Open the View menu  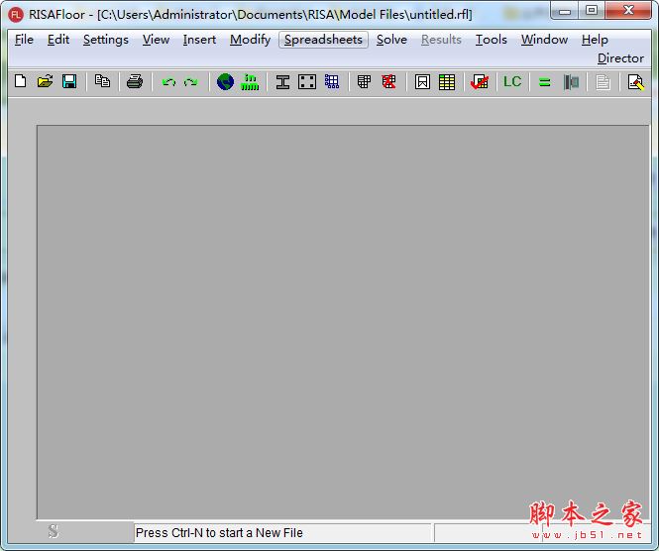(x=156, y=40)
